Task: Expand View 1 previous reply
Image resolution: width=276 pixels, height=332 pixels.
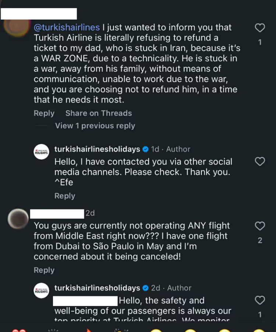Action: (95, 126)
